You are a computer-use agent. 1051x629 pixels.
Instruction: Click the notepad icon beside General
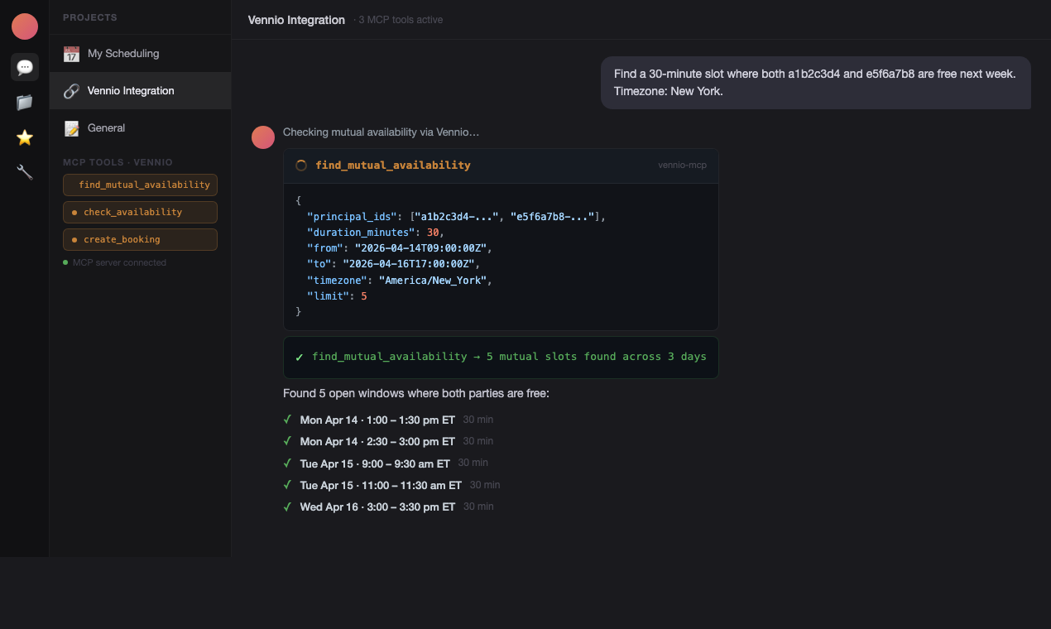pos(71,128)
